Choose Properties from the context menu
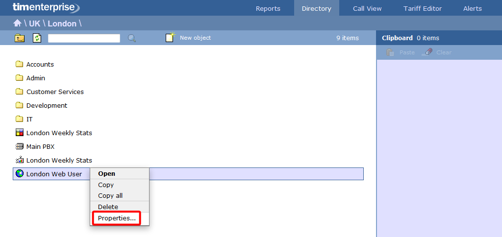This screenshot has height=237, width=502. 117,218
